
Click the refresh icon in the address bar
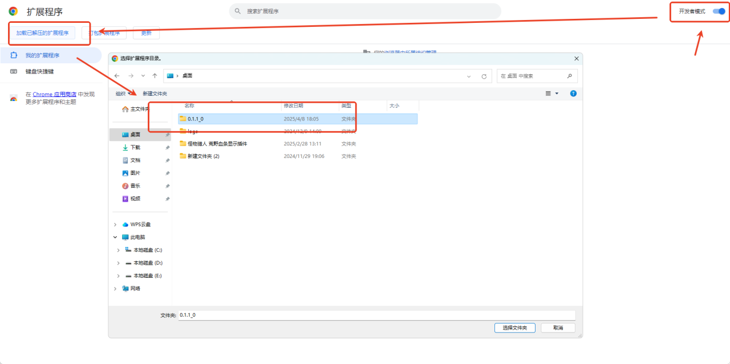[484, 76]
